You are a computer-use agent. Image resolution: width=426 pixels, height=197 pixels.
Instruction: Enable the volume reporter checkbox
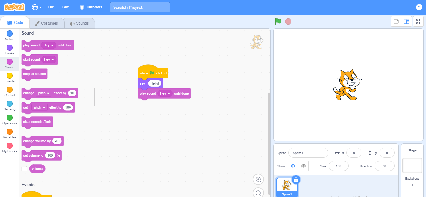point(24,169)
